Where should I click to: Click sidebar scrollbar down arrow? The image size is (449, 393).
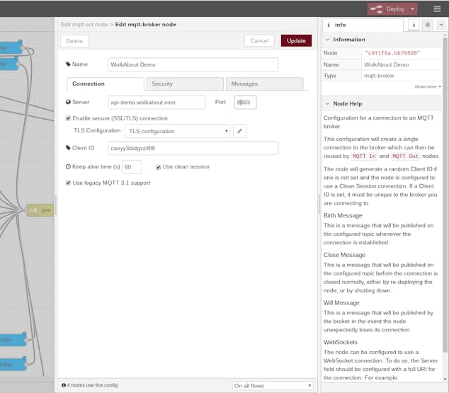tap(445, 379)
